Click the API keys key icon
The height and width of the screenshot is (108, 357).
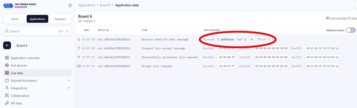click(7, 103)
